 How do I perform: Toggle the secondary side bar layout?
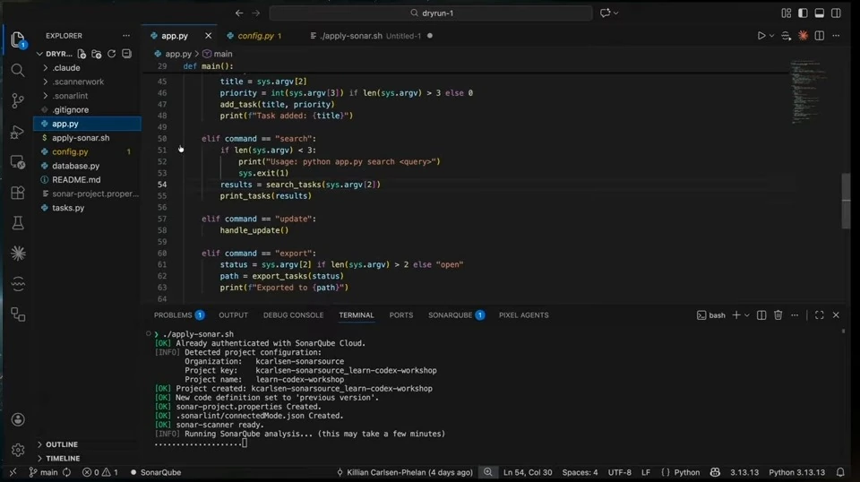(x=836, y=13)
